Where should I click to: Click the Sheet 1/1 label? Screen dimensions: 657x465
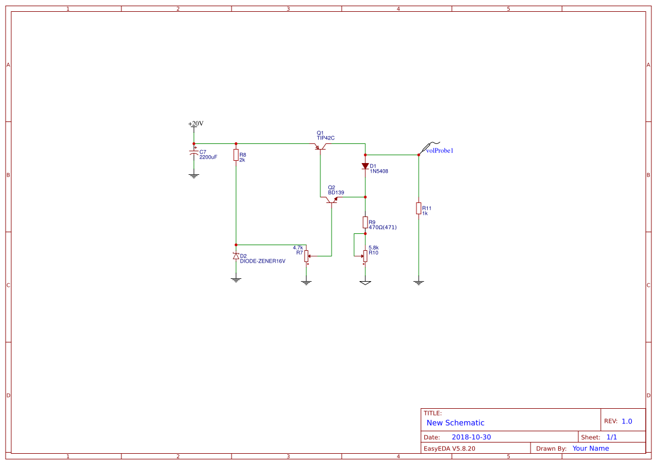coord(612,436)
